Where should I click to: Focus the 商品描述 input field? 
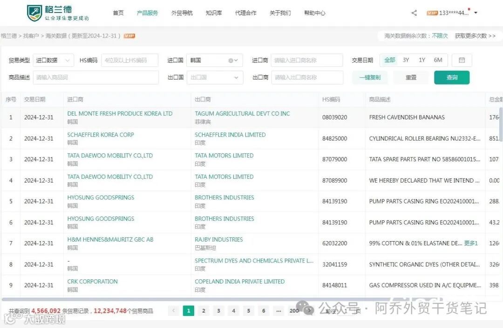click(x=96, y=78)
